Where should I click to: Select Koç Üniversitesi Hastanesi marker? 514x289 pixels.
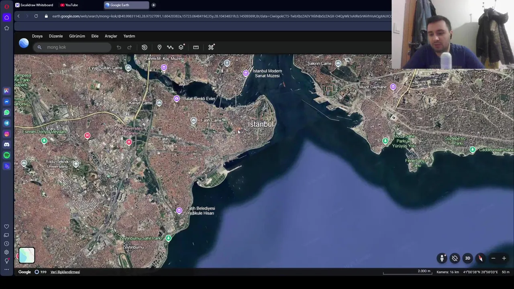click(x=129, y=142)
